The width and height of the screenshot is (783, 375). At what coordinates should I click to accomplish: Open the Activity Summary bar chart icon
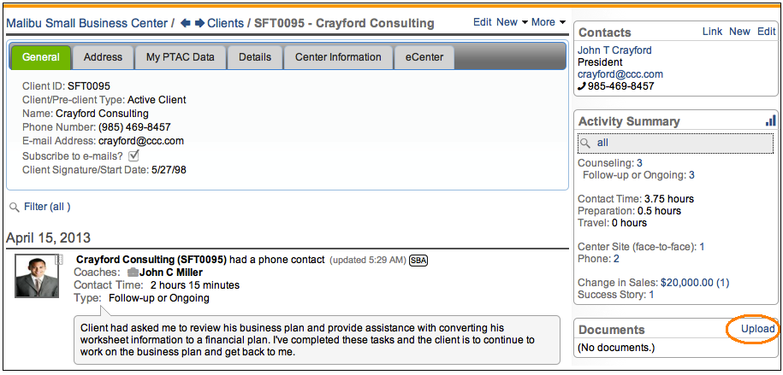[x=770, y=121]
